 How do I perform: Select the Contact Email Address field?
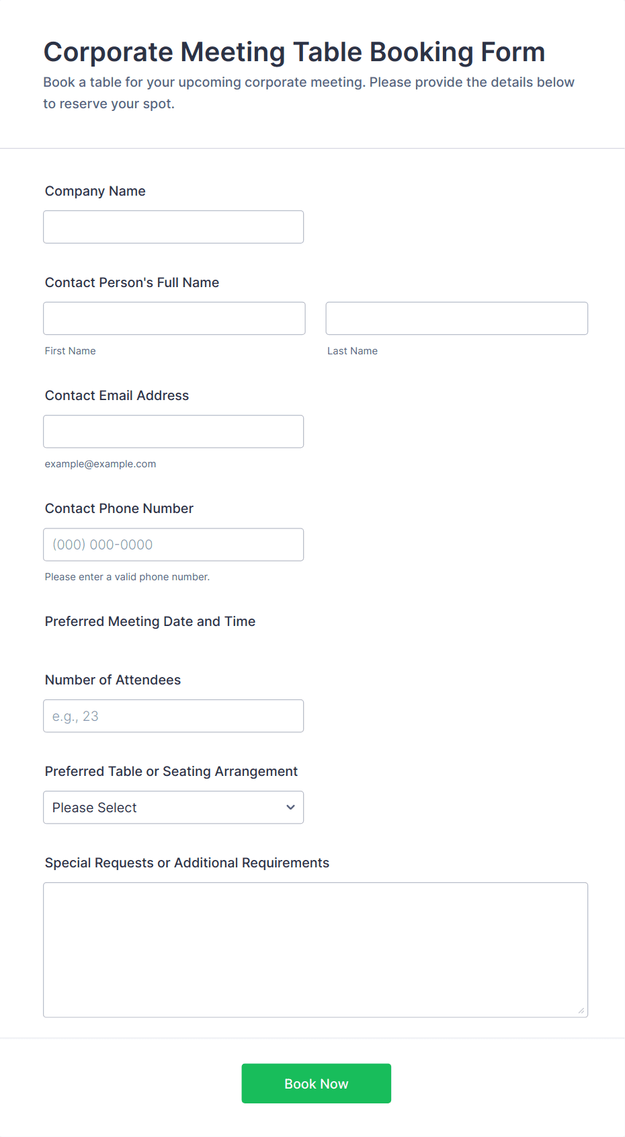(173, 432)
